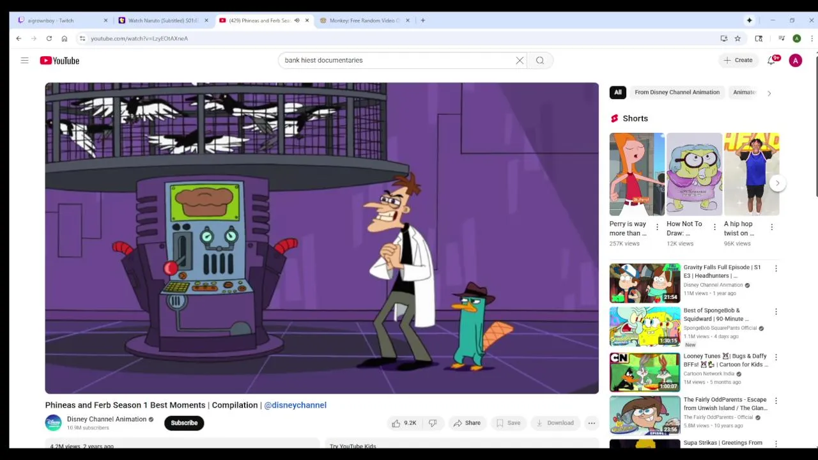Click the address bar URL
Viewport: 818px width, 460px height.
point(139,38)
